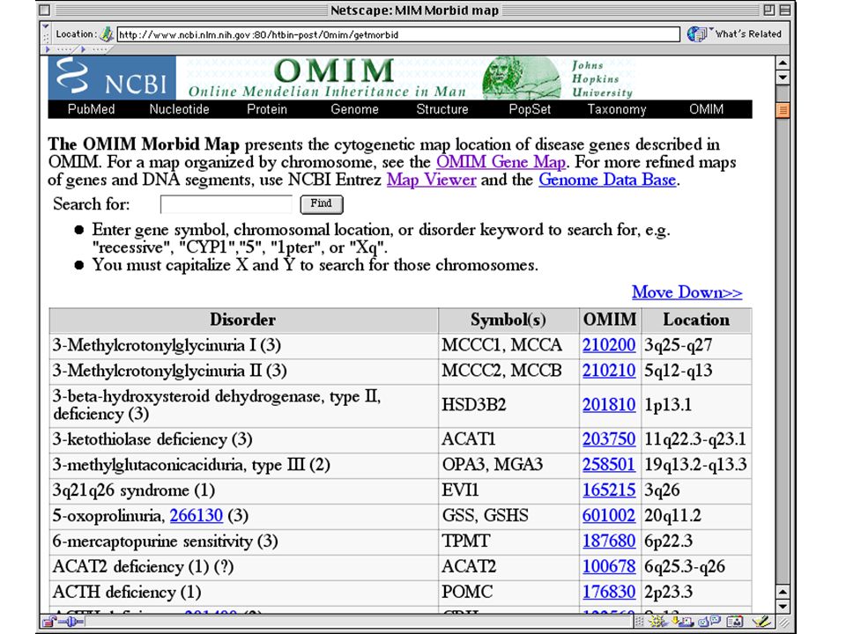Click the window resize grip corner

785,623
